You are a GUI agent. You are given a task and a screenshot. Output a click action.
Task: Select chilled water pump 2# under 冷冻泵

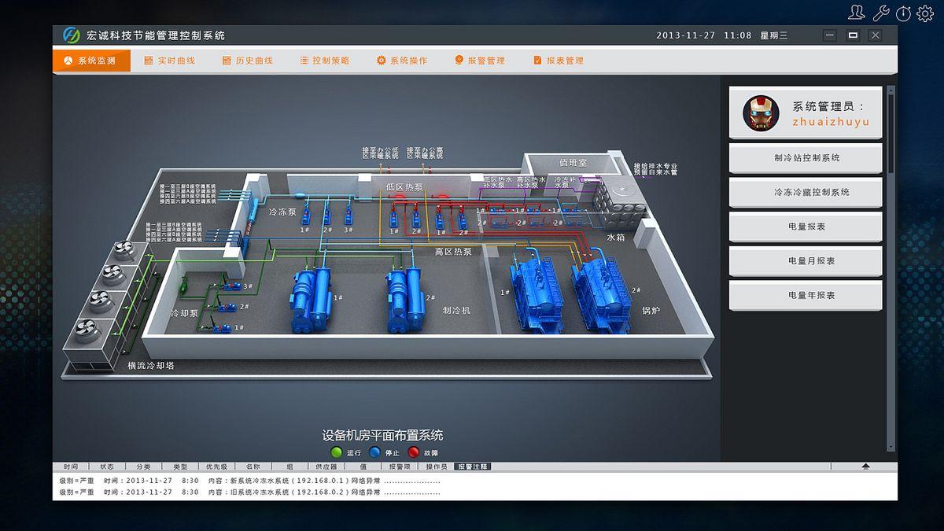point(326,216)
